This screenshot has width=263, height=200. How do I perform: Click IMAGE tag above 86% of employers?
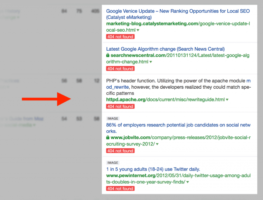click(113, 118)
